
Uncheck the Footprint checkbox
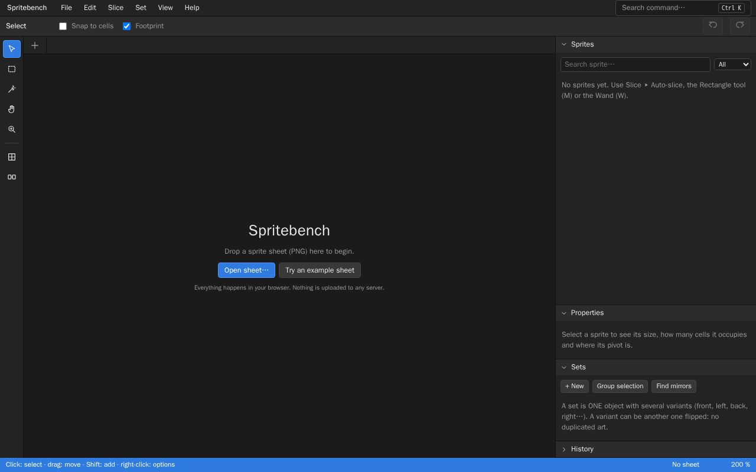126,26
